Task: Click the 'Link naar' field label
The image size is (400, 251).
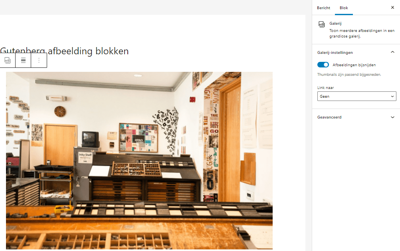Action: click(325, 87)
